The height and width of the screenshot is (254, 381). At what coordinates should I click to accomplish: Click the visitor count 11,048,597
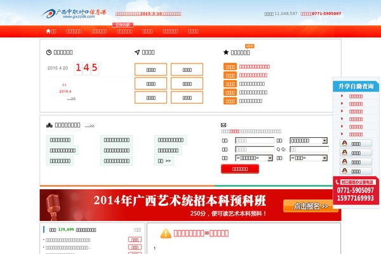click(x=286, y=13)
